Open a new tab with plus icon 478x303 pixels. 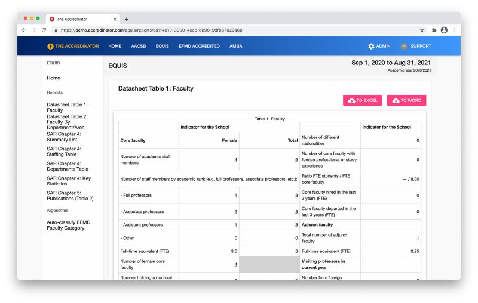(127, 20)
